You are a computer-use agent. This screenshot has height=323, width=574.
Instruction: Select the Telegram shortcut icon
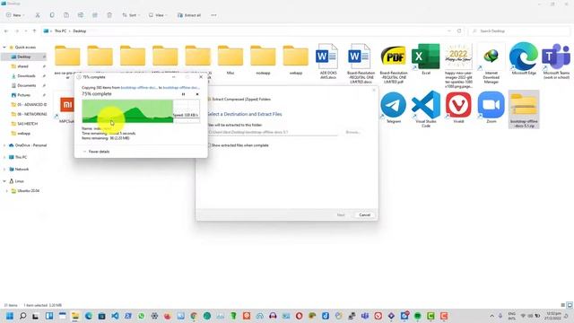[x=394, y=108]
